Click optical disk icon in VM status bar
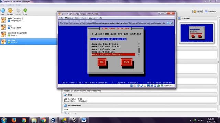This screenshot has height=123, width=220. coord(135,86)
